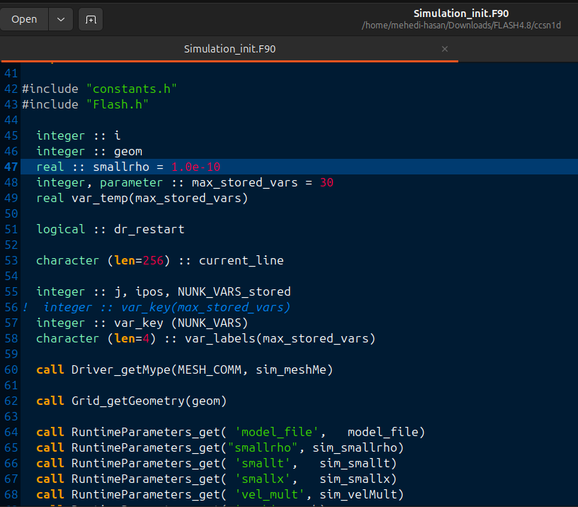Click the value 1.0e-10
The image size is (578, 507).
[x=195, y=167]
